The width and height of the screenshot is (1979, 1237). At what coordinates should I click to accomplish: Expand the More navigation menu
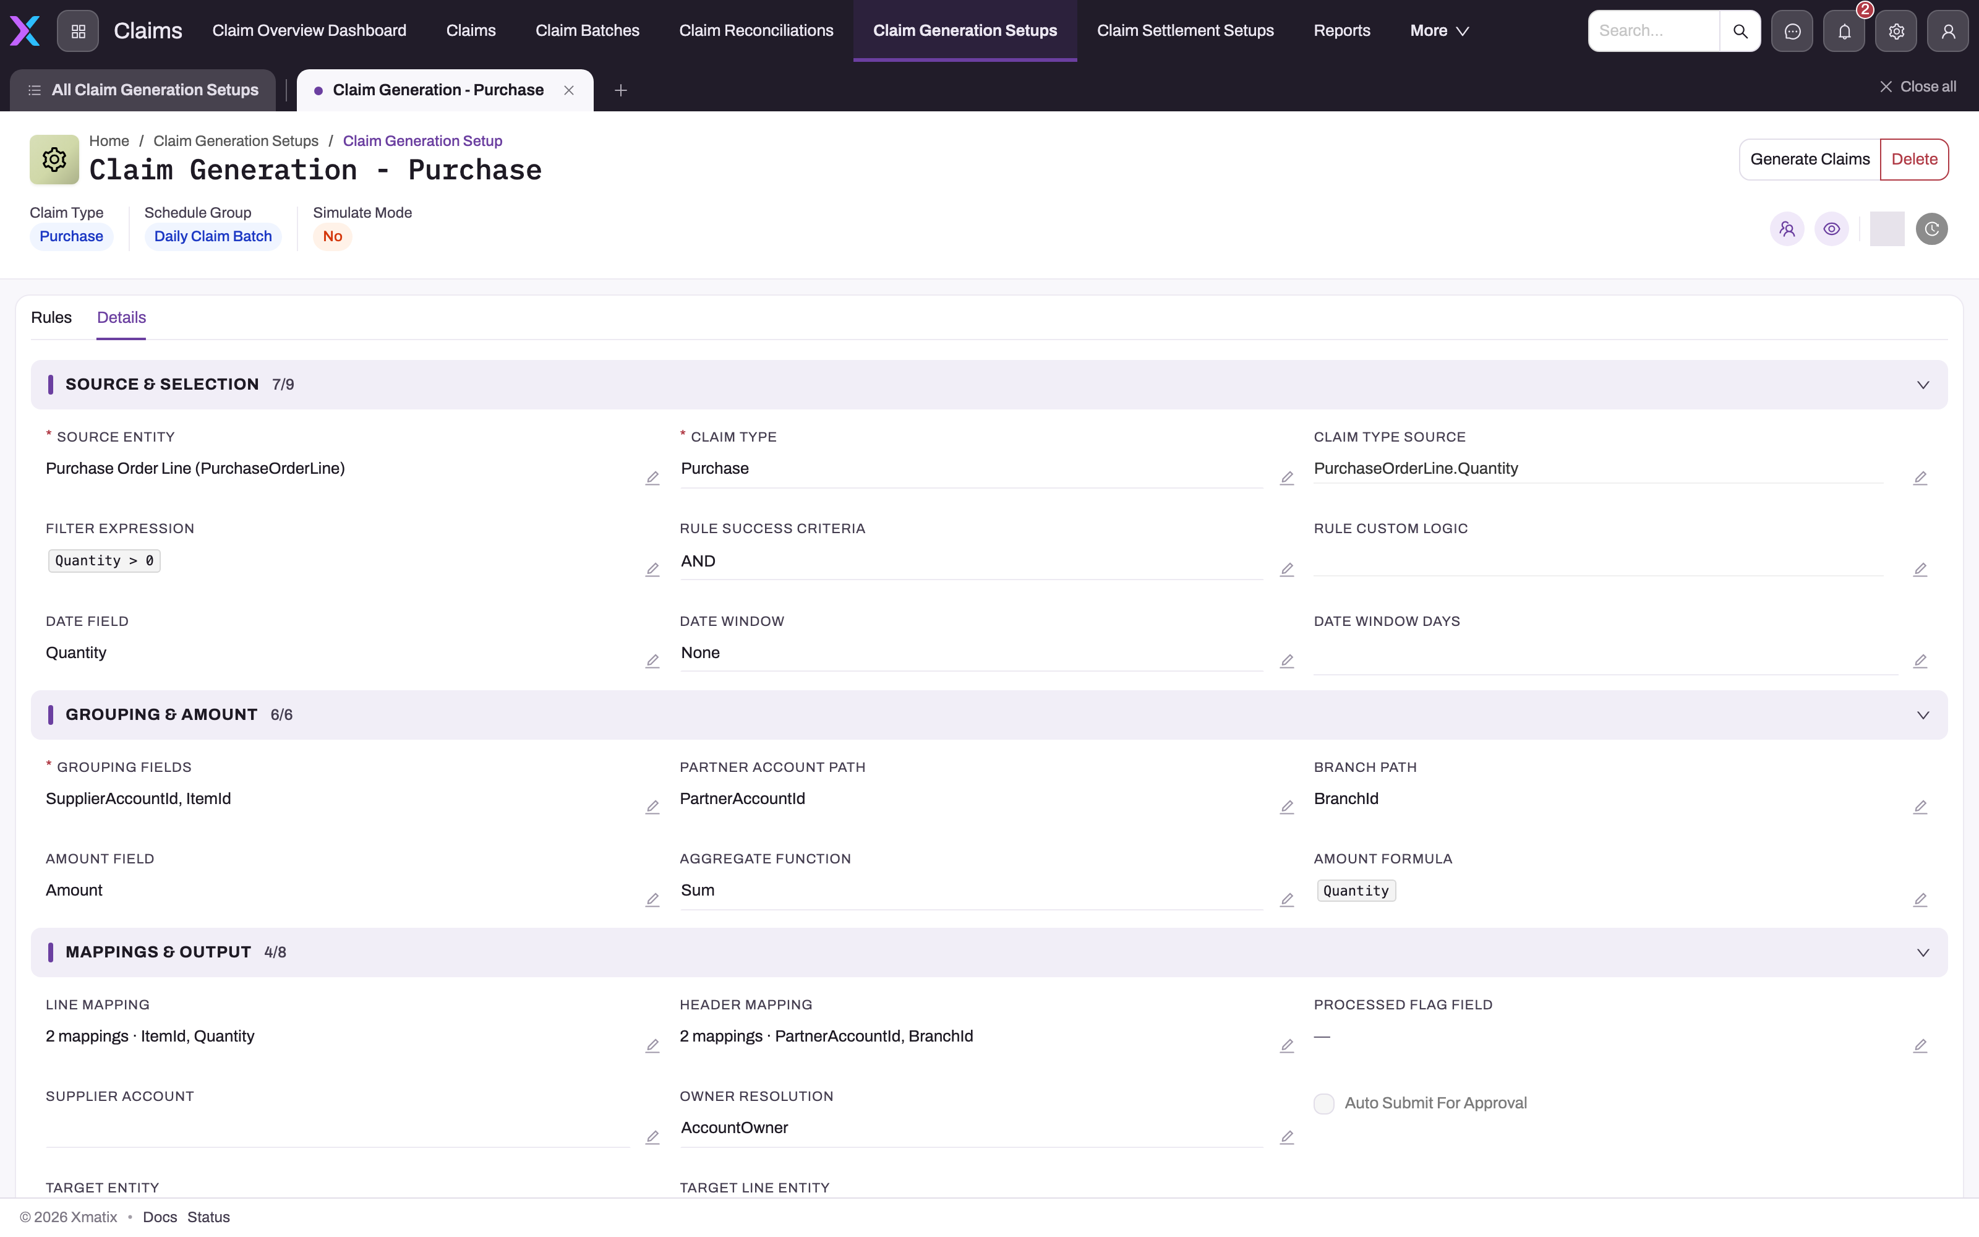pyautogui.click(x=1439, y=31)
